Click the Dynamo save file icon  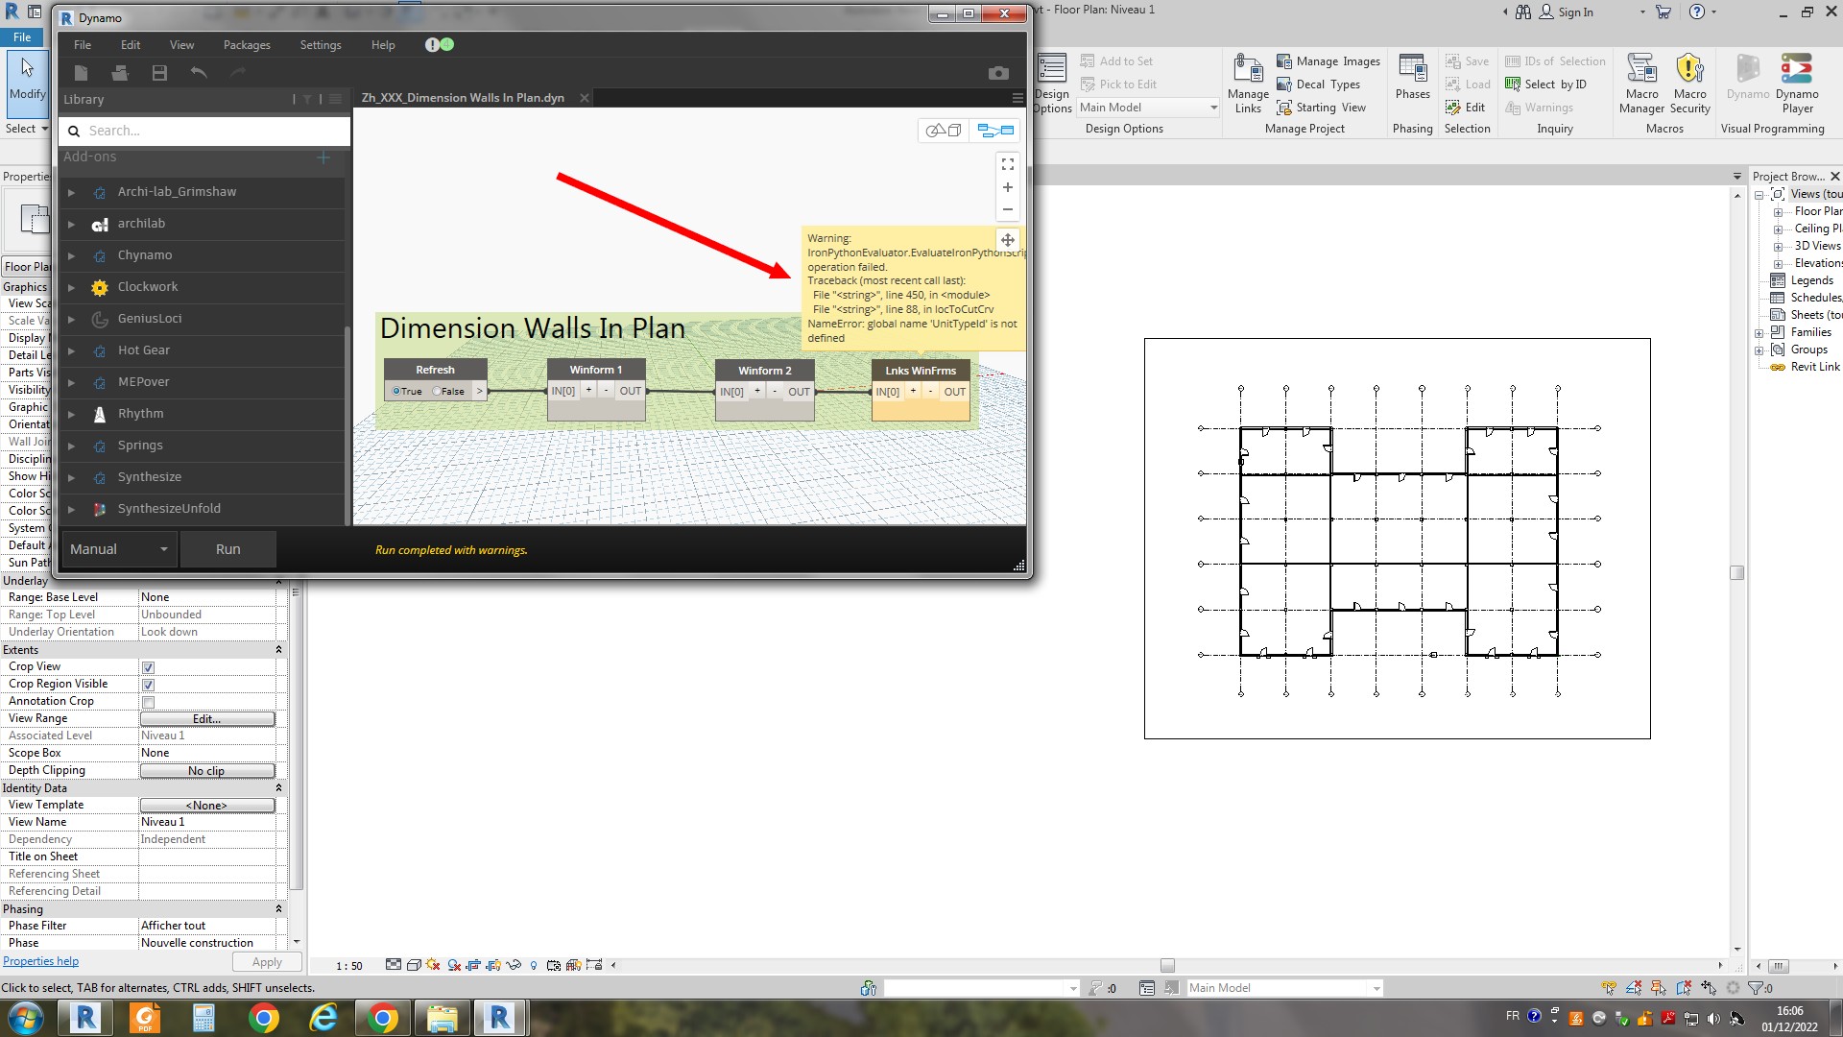click(x=159, y=73)
